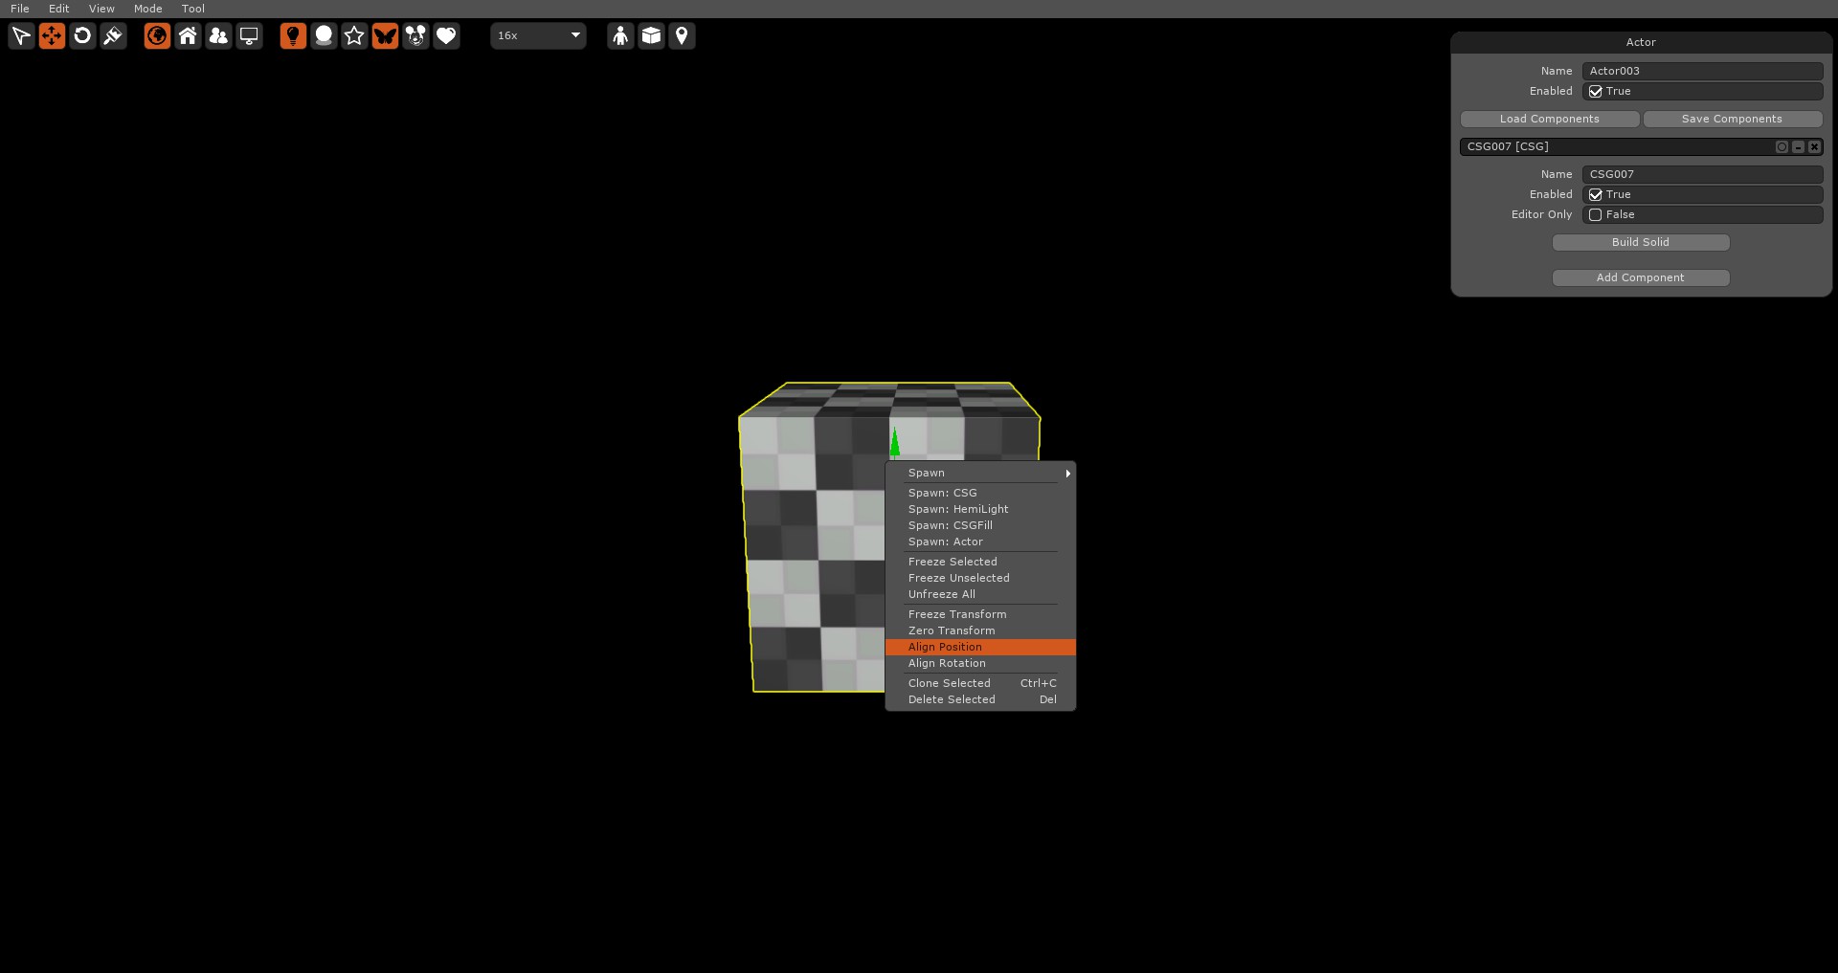Select Spawn: CSG from context menu

pyautogui.click(x=980, y=494)
